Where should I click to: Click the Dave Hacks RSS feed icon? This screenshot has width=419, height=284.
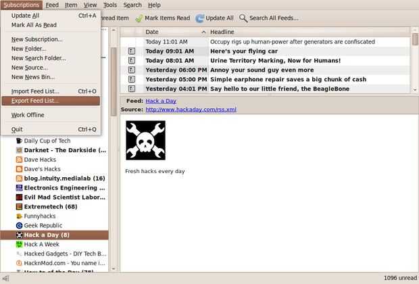click(x=19, y=160)
